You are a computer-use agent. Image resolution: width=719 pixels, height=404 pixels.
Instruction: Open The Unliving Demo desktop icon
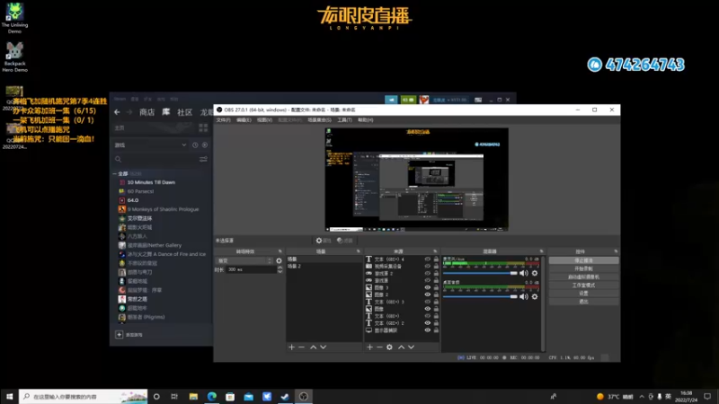[x=14, y=18]
